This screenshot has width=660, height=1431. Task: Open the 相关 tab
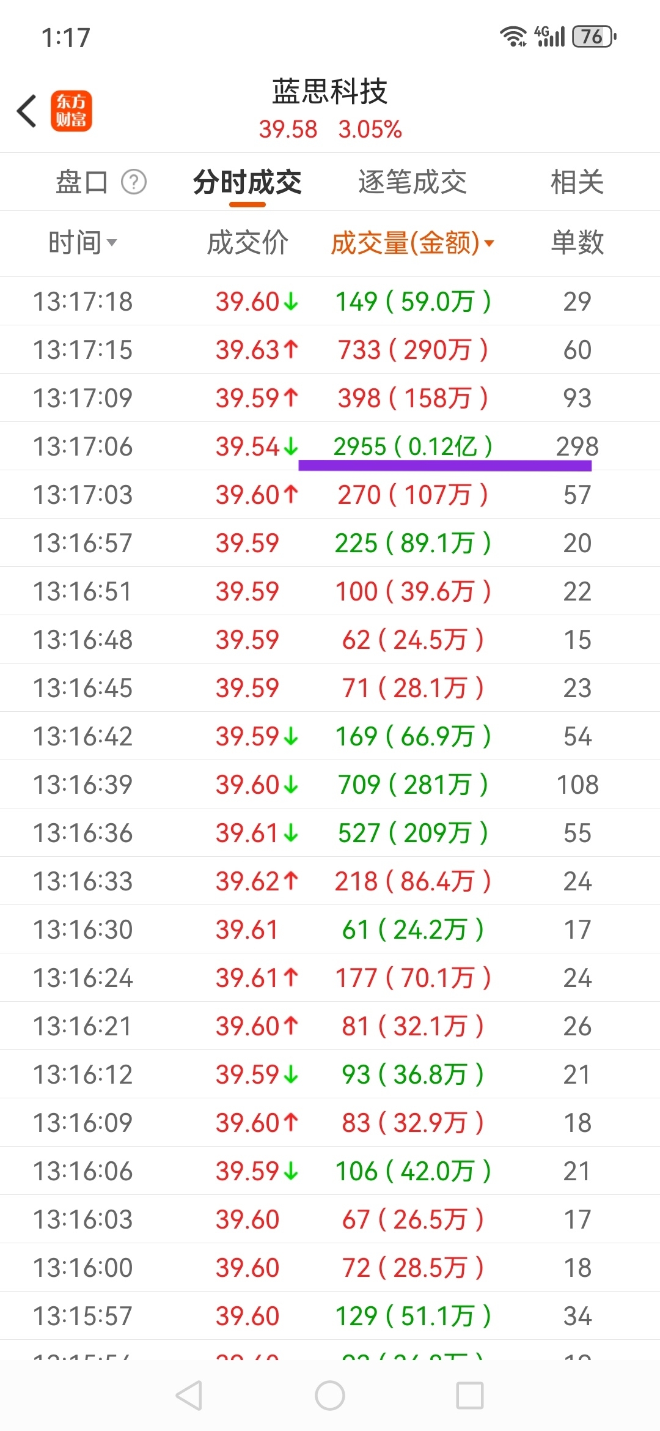(x=577, y=182)
